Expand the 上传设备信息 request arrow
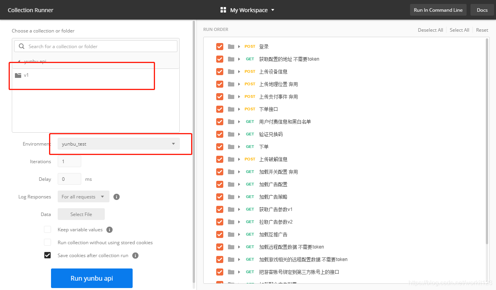 (x=239, y=72)
